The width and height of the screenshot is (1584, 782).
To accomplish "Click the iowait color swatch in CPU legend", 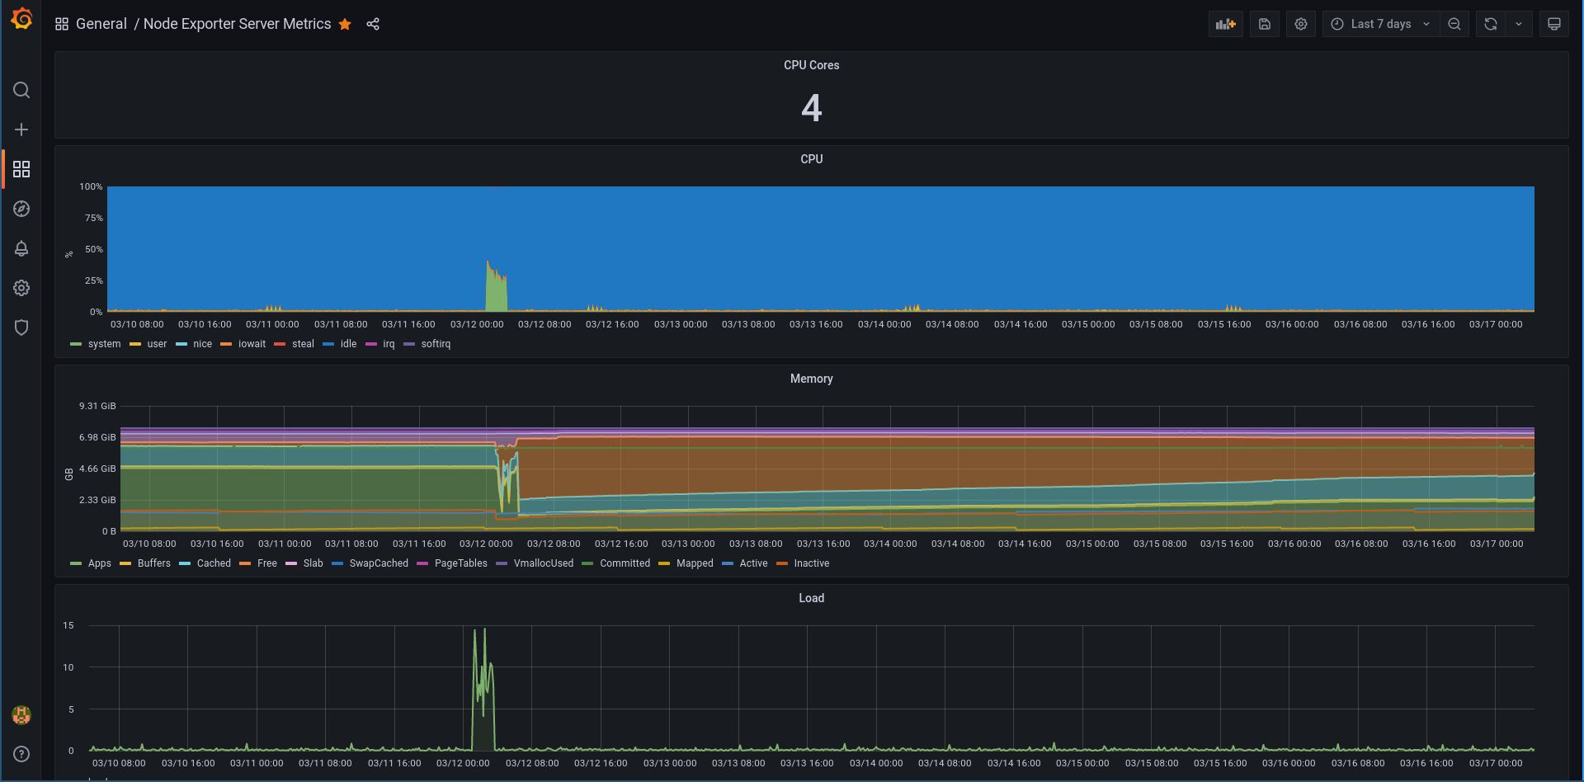I will click(226, 344).
